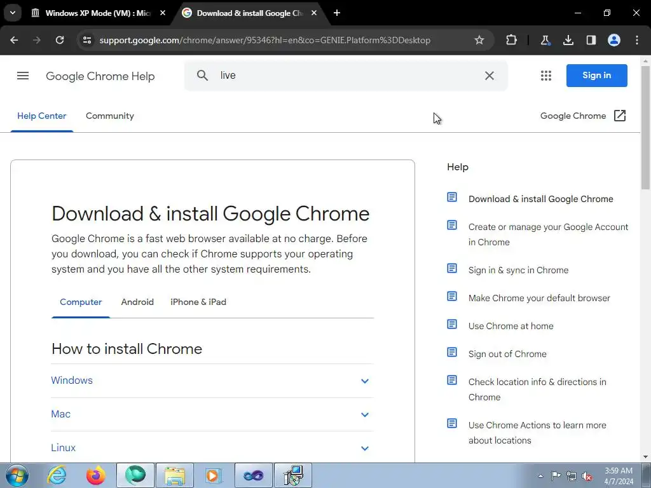Click the browser forward arrow
This screenshot has height=488, width=651.
pyautogui.click(x=37, y=40)
